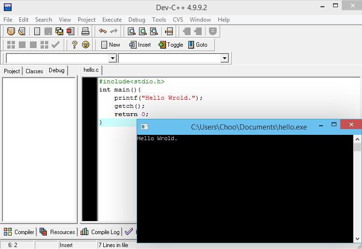Open the Execute menu
Image resolution: width=362 pixels, height=249 pixels.
click(112, 20)
